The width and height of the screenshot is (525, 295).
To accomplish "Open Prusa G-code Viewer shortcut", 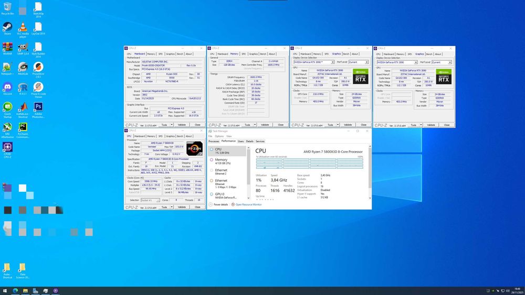I will [x=38, y=90].
